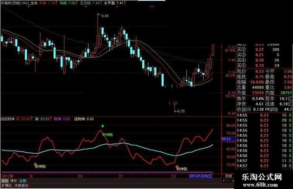Select the 2012/12/26 date label
293x189 pixels.
(x=201, y=176)
